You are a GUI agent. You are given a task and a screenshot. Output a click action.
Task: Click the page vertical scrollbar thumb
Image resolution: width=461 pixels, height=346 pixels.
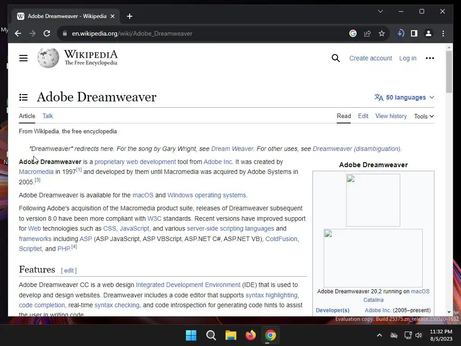[449, 72]
